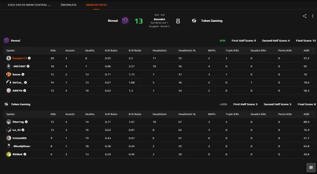317x174 pixels.
Task: Click RbIBaK's avatar
Action: [8, 154]
